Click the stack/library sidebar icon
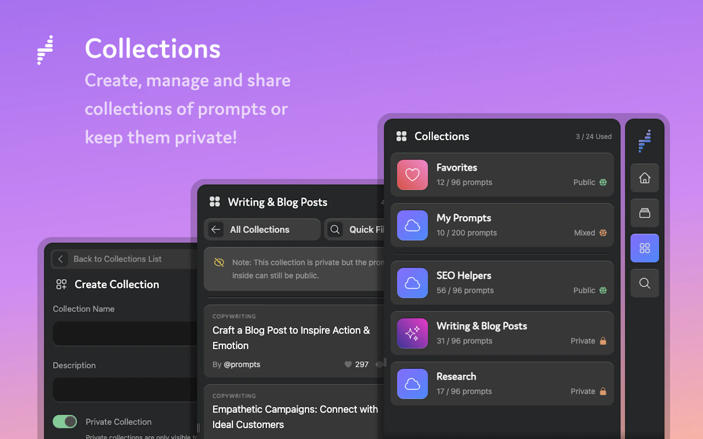The height and width of the screenshot is (439, 703). 644,213
